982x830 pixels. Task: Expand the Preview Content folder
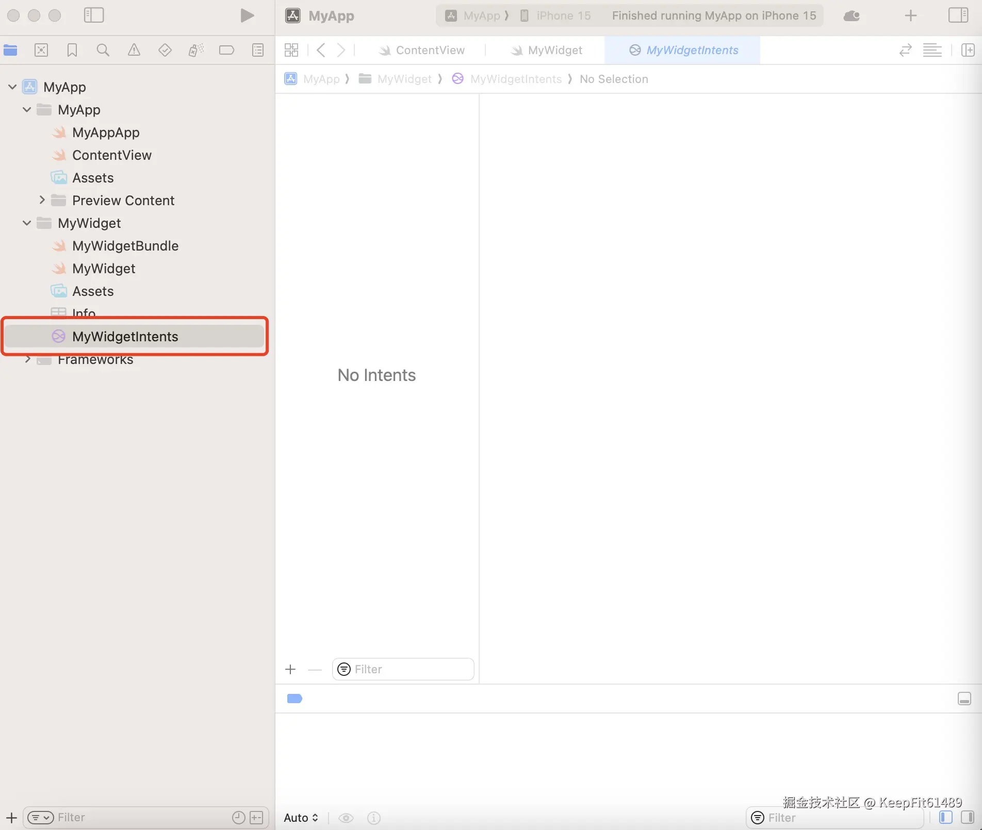coord(42,200)
